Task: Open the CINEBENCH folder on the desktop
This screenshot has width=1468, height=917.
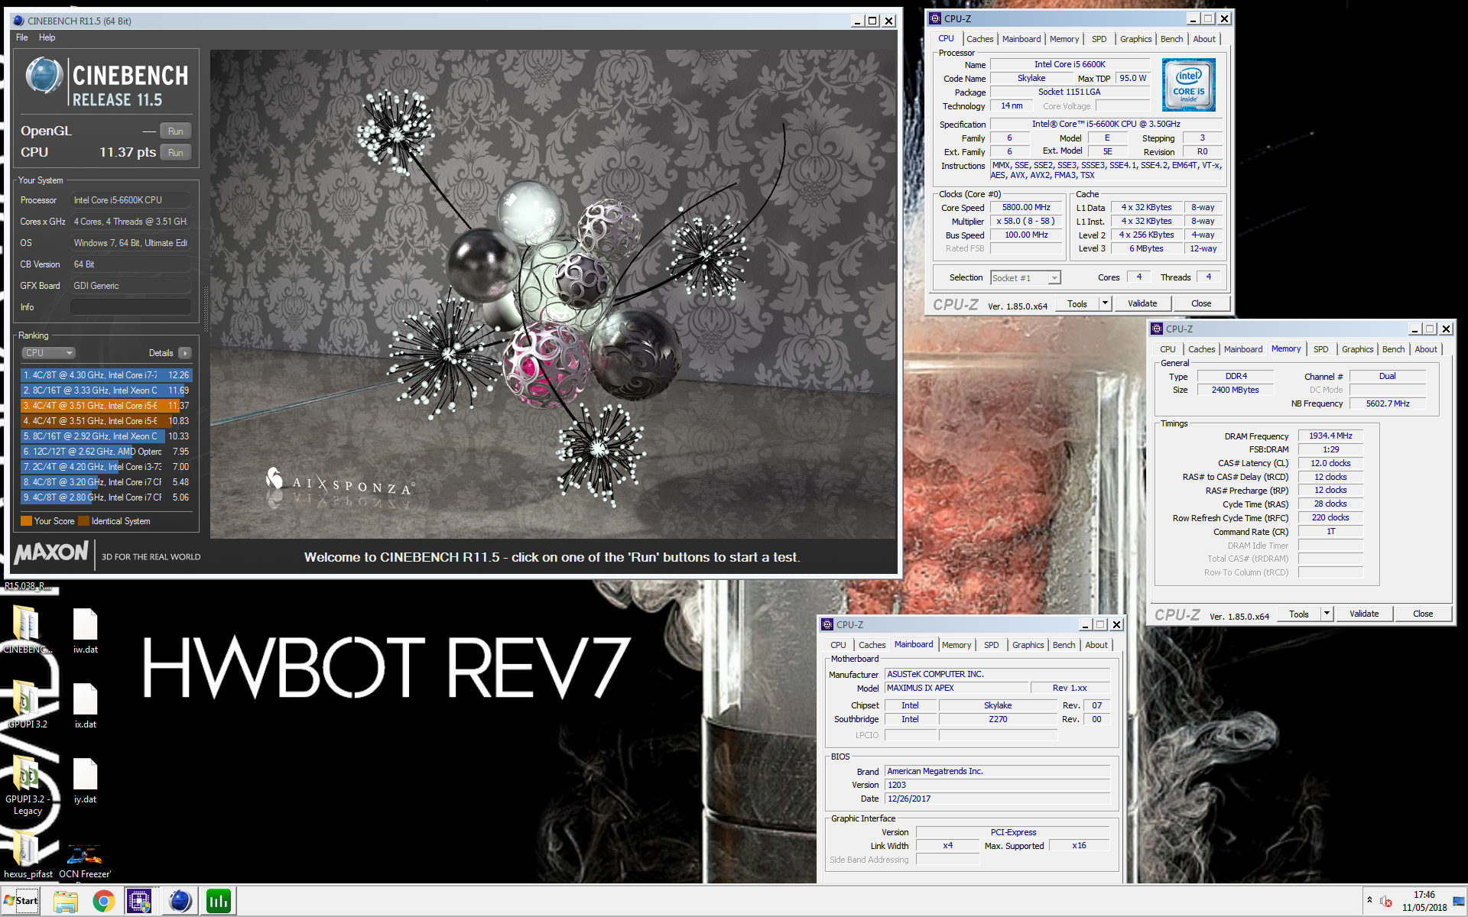Action: click(27, 628)
